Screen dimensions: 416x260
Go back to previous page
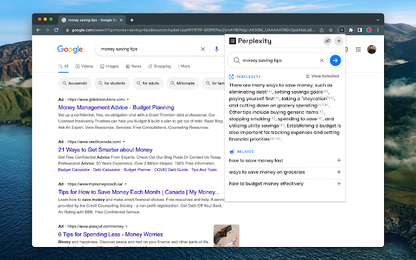38,30
